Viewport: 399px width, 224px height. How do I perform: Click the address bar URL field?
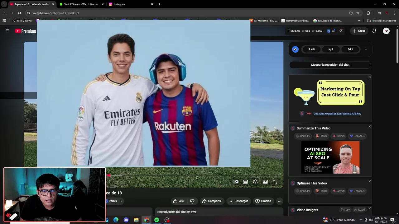pyautogui.click(x=187, y=13)
